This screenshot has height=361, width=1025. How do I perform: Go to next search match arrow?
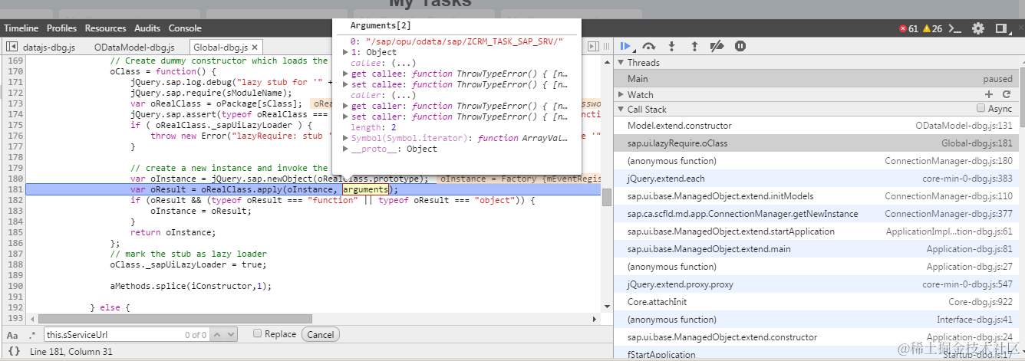pyautogui.click(x=231, y=335)
